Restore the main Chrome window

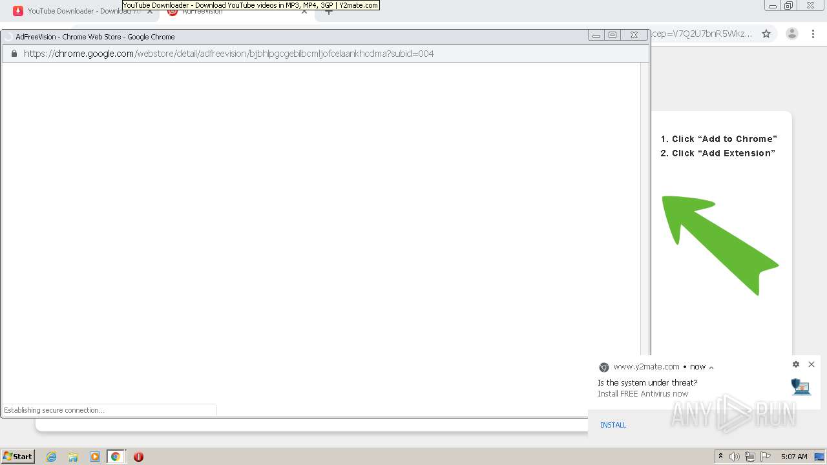tap(789, 5)
